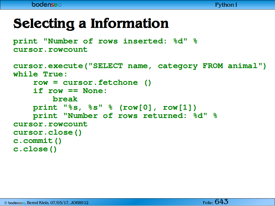This screenshot has width=275, height=206.
Task: Click the 'cursor.execute("SELECT name, category FROM animal")' line
Action: click(x=140, y=66)
